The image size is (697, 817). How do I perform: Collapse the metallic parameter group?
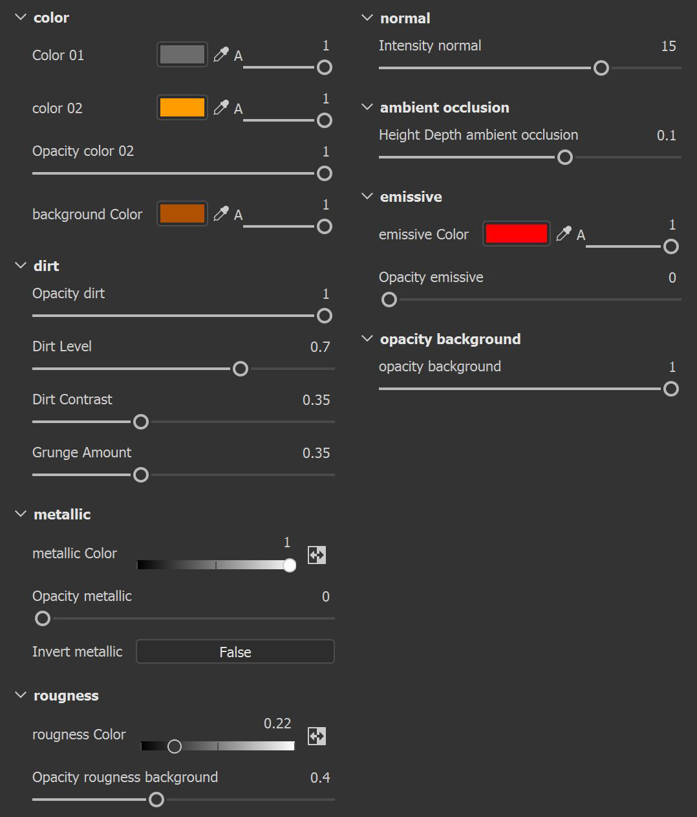tap(21, 514)
